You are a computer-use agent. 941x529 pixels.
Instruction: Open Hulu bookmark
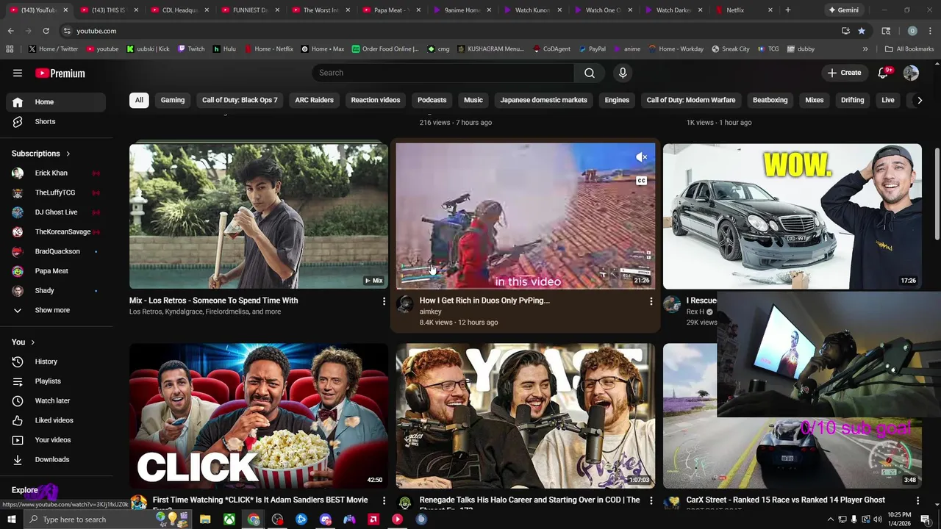point(224,49)
